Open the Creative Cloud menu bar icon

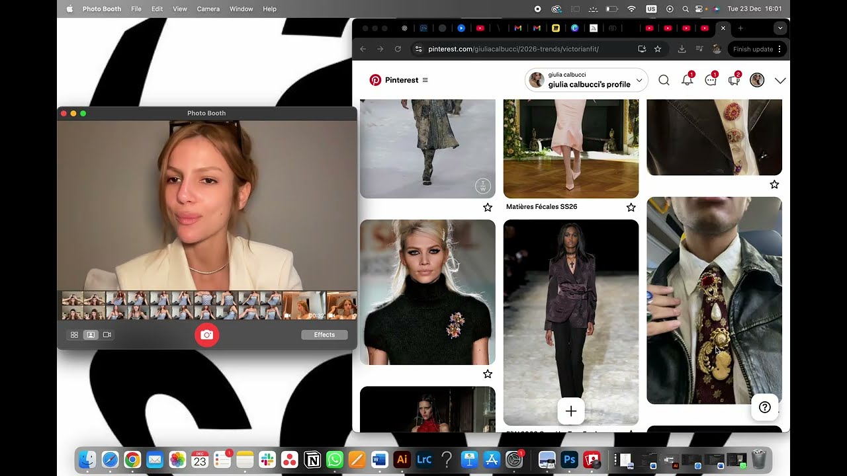pyautogui.click(x=557, y=9)
